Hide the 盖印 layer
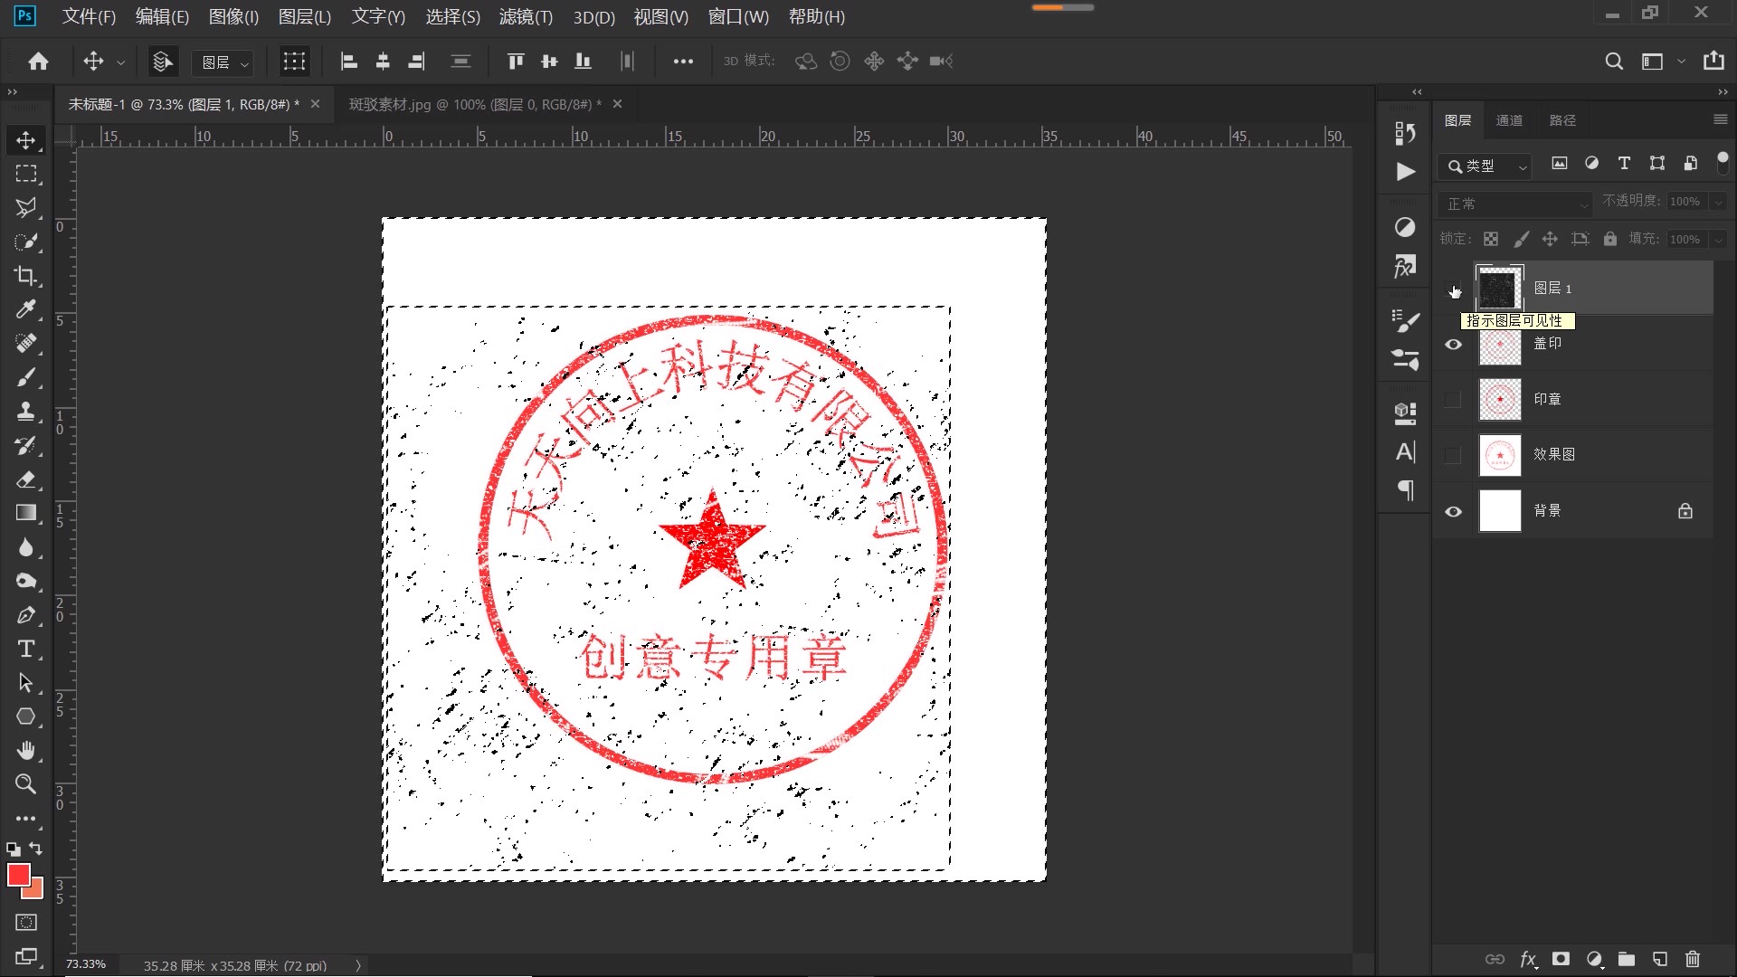 [x=1454, y=345]
